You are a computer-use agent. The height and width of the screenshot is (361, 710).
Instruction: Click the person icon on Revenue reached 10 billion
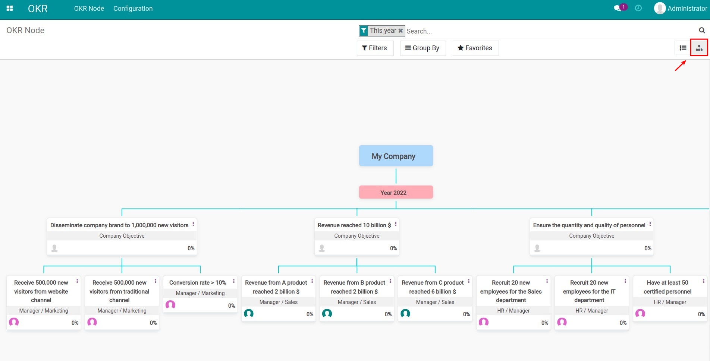pyautogui.click(x=321, y=248)
